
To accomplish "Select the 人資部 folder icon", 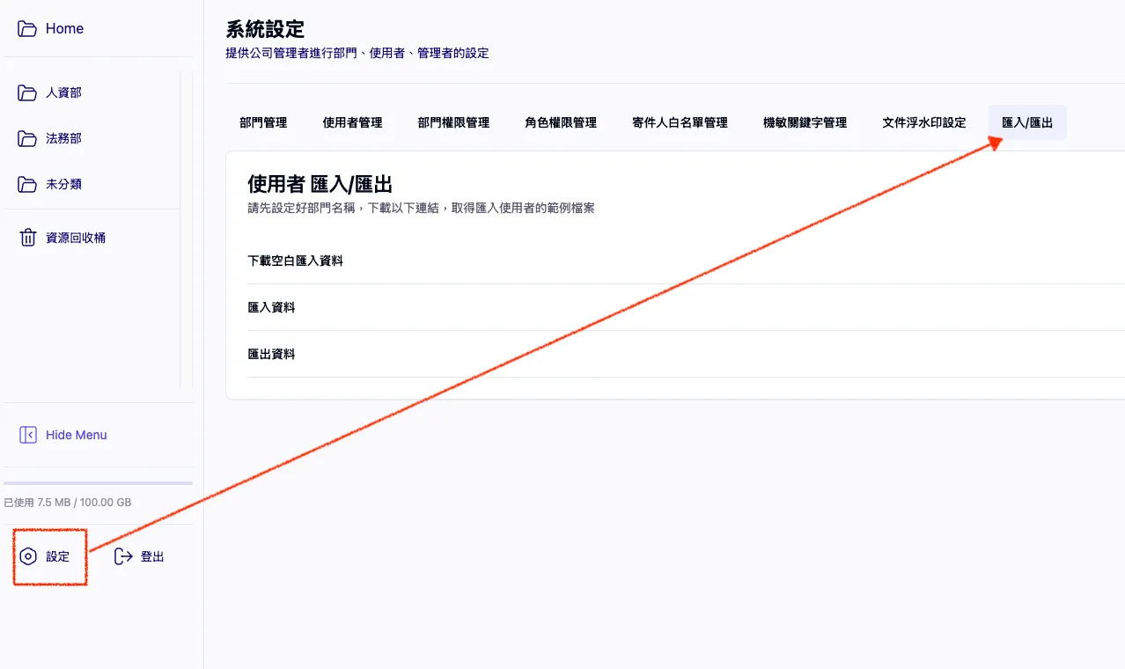I will pos(27,92).
